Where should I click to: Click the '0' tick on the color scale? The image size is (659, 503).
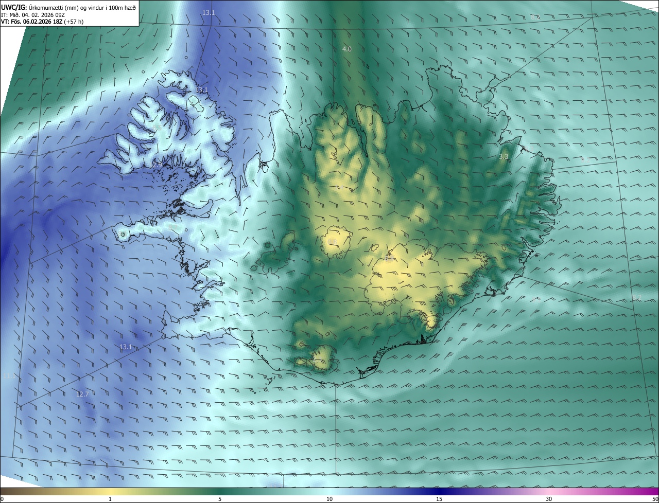click(x=2, y=499)
